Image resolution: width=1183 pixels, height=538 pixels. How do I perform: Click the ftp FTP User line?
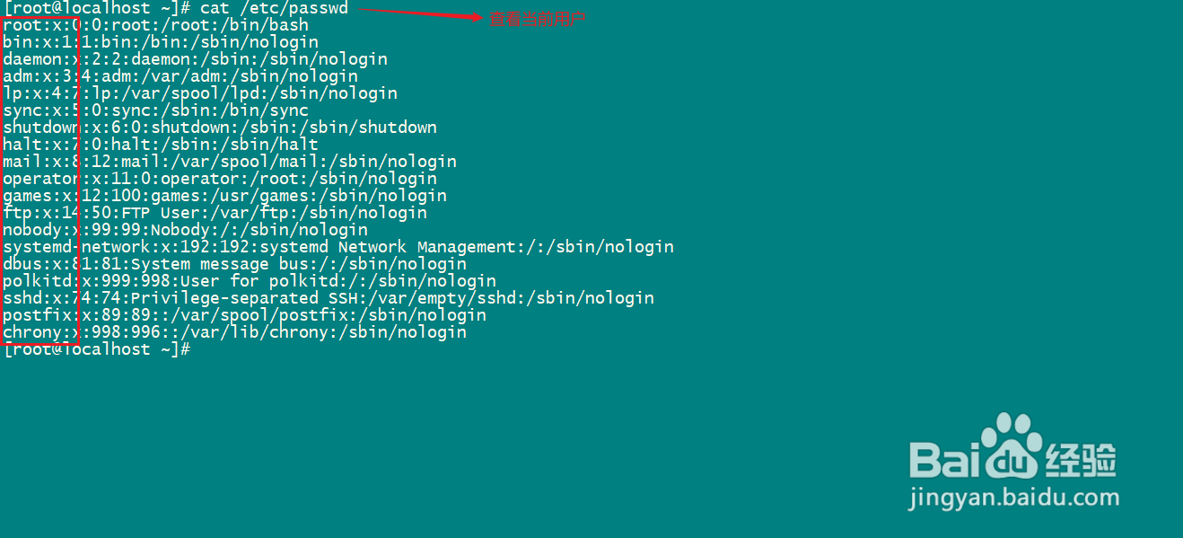(x=215, y=213)
